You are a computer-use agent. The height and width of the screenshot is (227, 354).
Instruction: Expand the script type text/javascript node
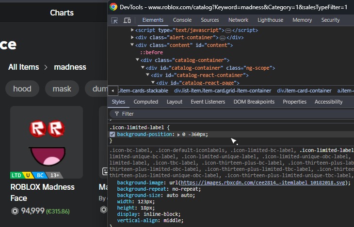[x=132, y=30]
